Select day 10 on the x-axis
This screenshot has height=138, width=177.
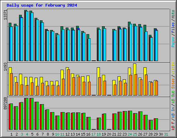(x=57, y=134)
